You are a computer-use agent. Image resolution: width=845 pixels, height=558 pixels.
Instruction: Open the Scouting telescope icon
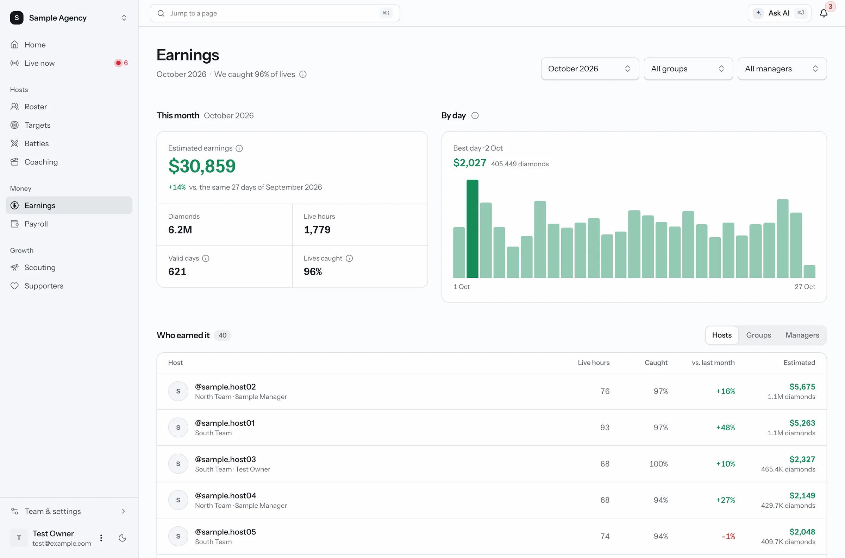pos(14,267)
